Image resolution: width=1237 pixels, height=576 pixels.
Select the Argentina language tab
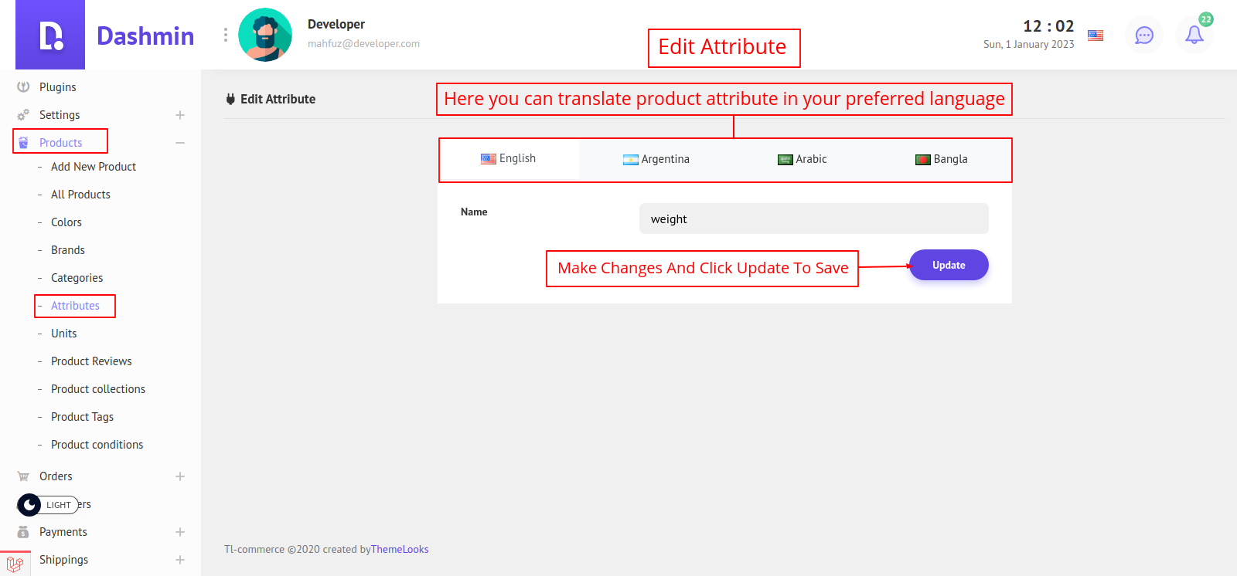pos(656,159)
